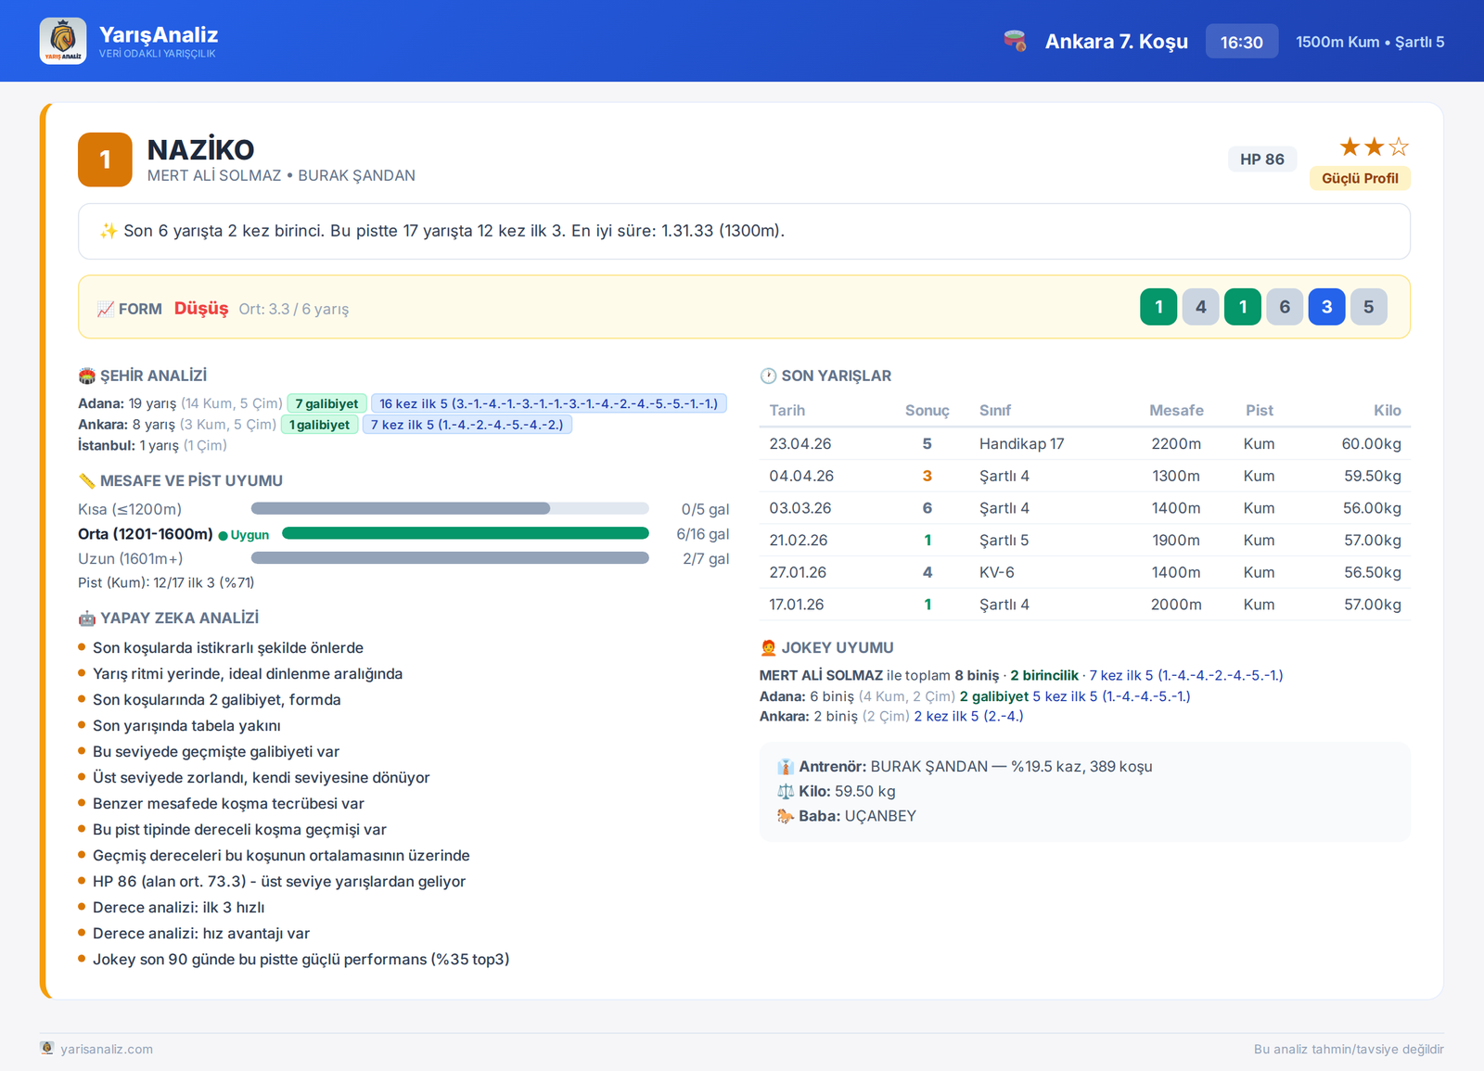Click the Handikap 17 class cell
Viewport: 1484px width, 1071px height.
click(1021, 443)
